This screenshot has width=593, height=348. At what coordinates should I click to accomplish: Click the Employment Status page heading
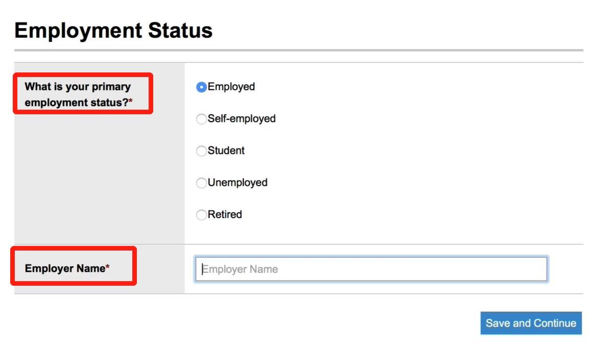[x=113, y=31]
